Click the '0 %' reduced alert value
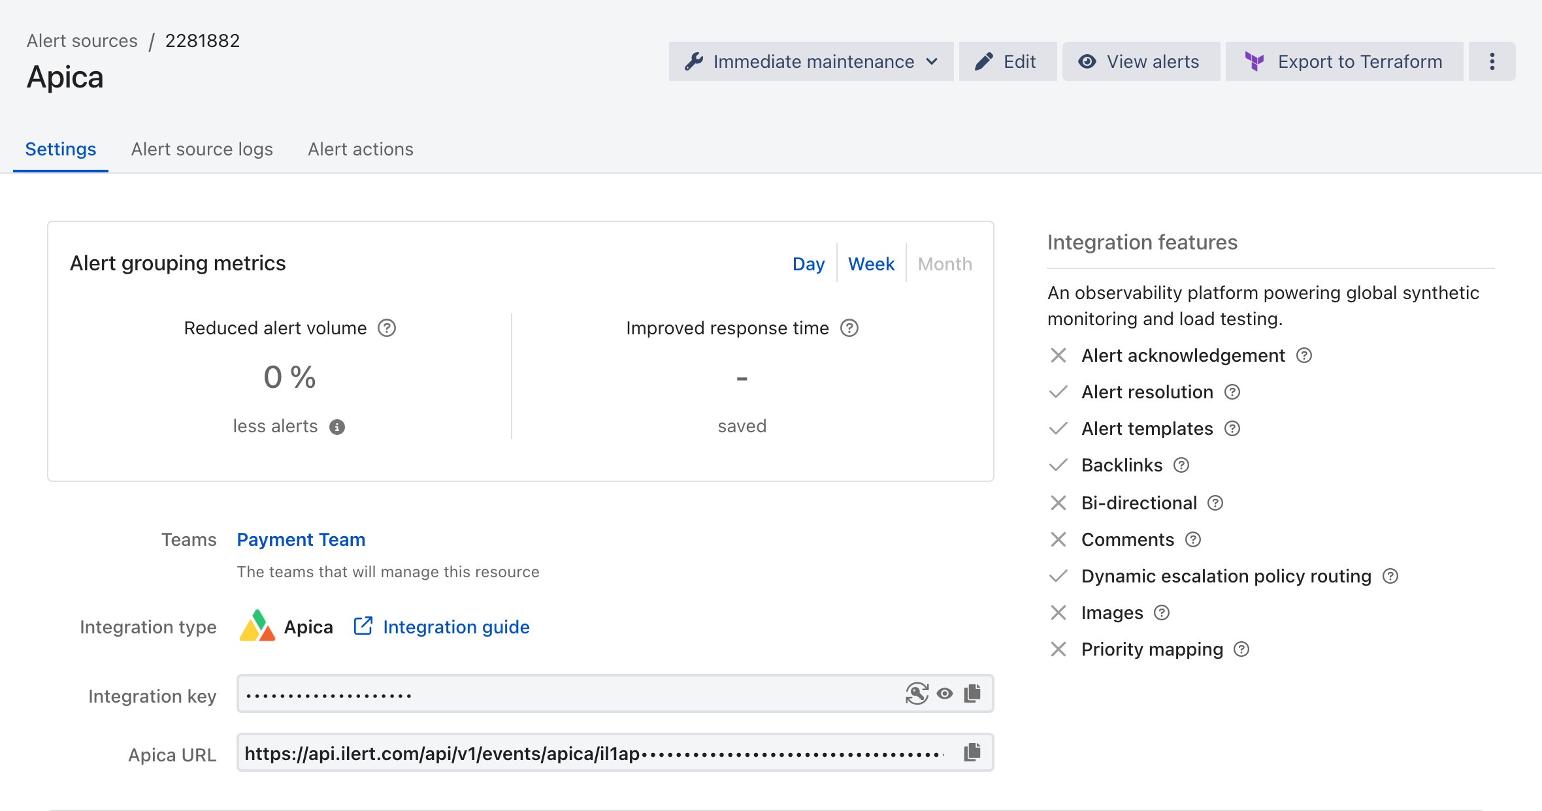Image resolution: width=1542 pixels, height=811 pixels. (289, 377)
